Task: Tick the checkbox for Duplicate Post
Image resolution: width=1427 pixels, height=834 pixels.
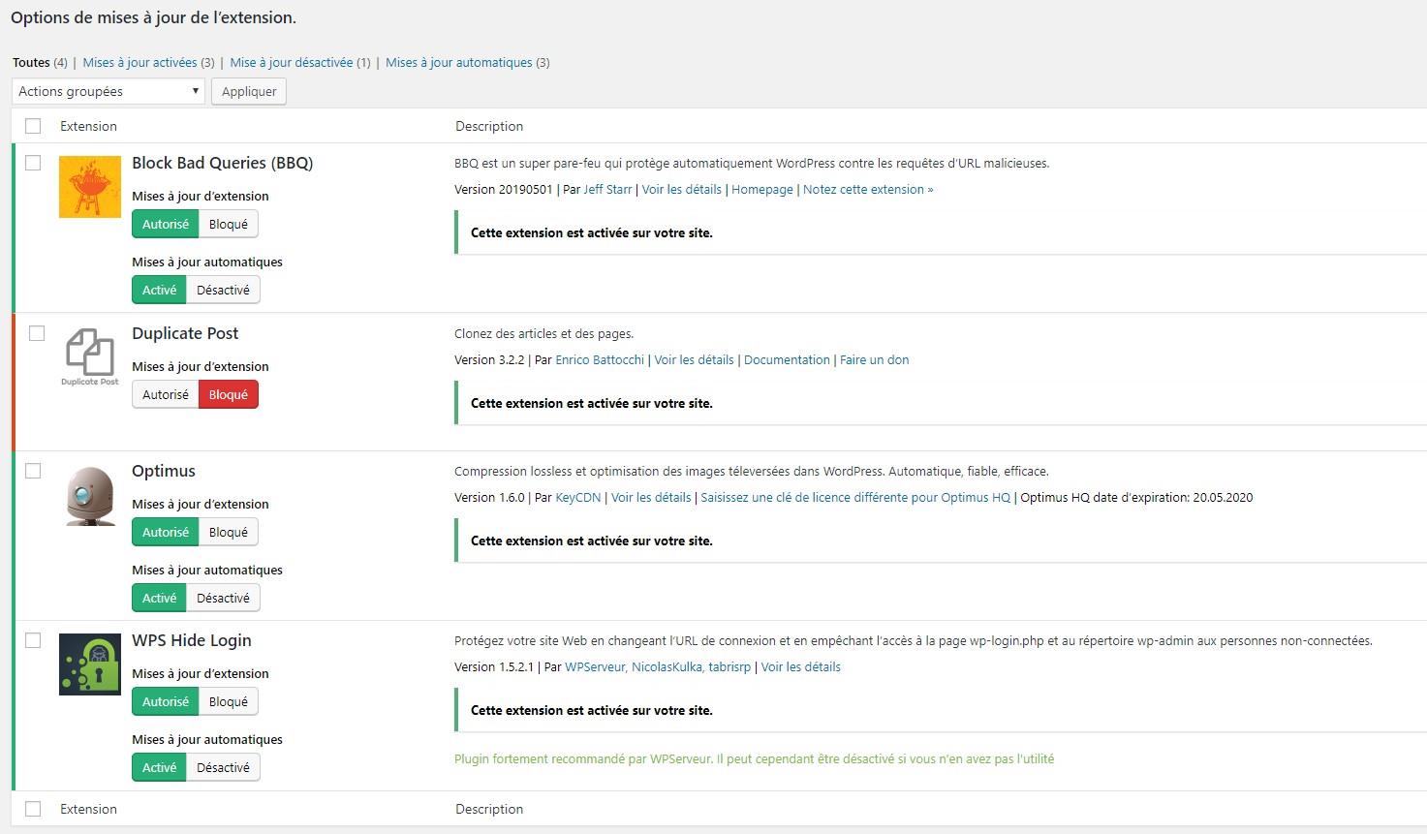Action: (37, 333)
